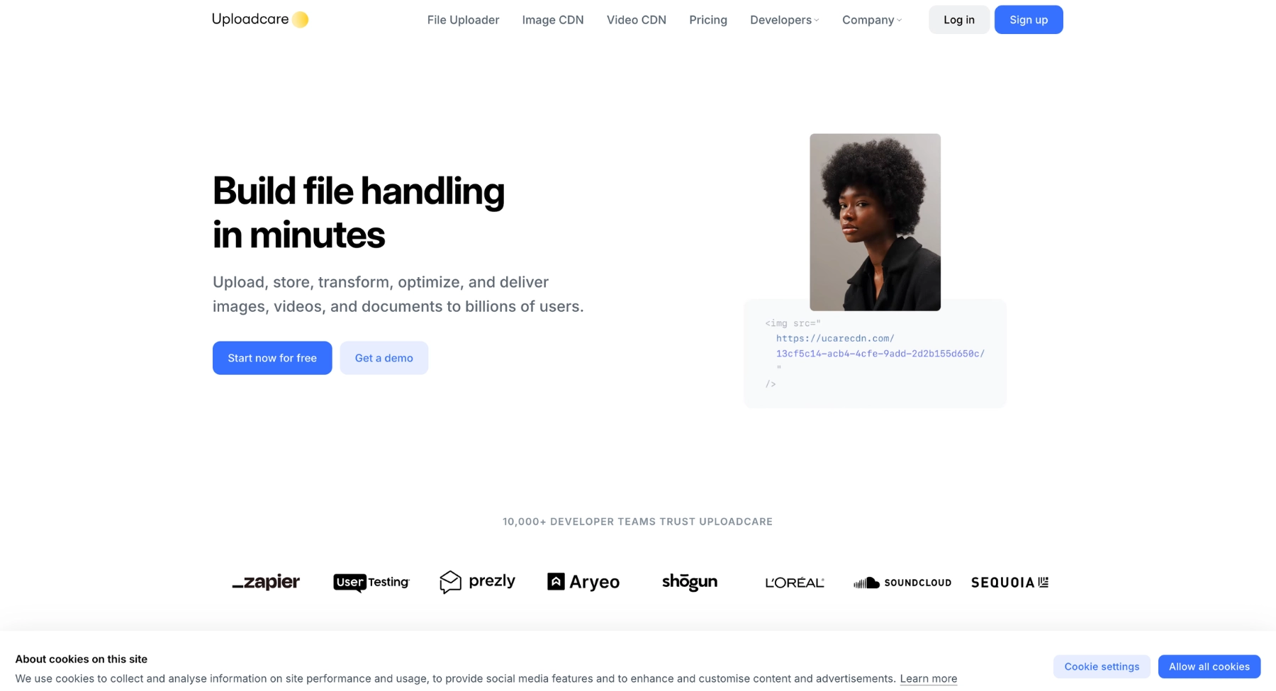Go to Image CDN
The width and height of the screenshot is (1276, 691).
tap(553, 20)
